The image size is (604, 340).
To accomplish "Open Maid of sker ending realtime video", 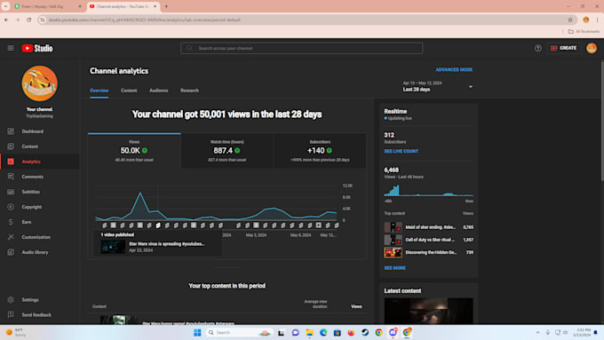I will [x=428, y=227].
